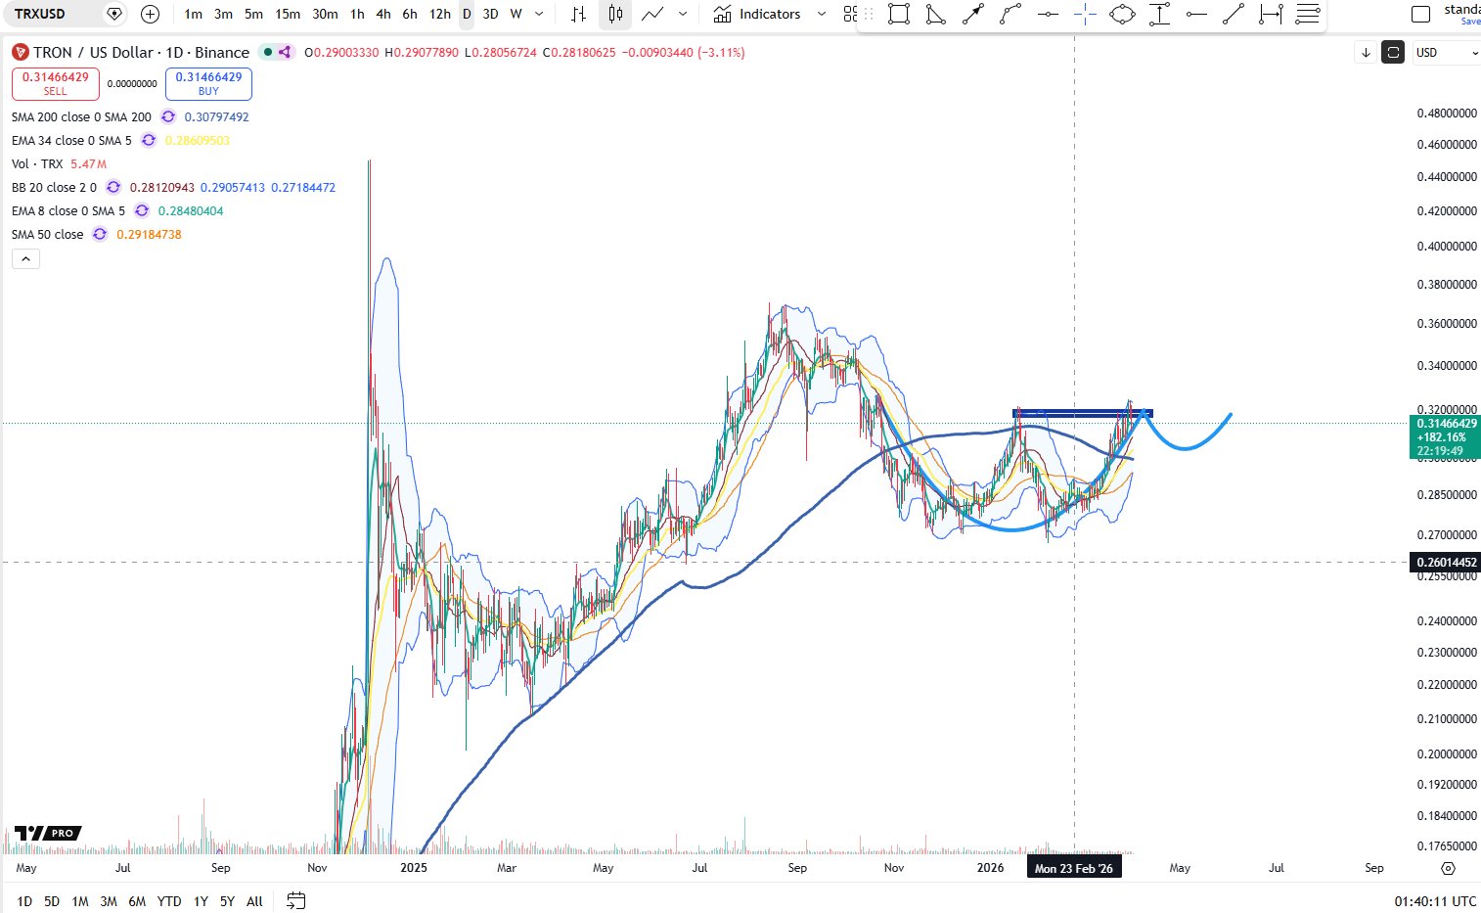Set the date range to All
Screen dimensions: 1481x913
point(254,901)
